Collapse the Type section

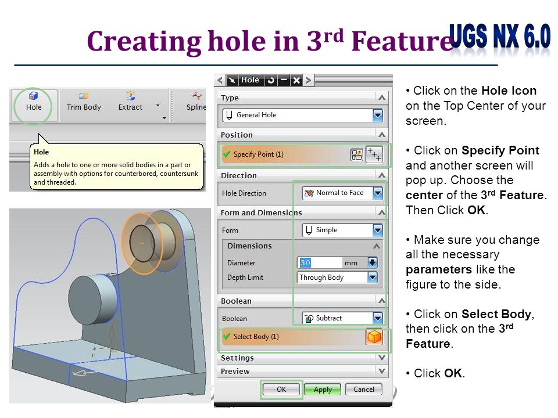pos(382,98)
